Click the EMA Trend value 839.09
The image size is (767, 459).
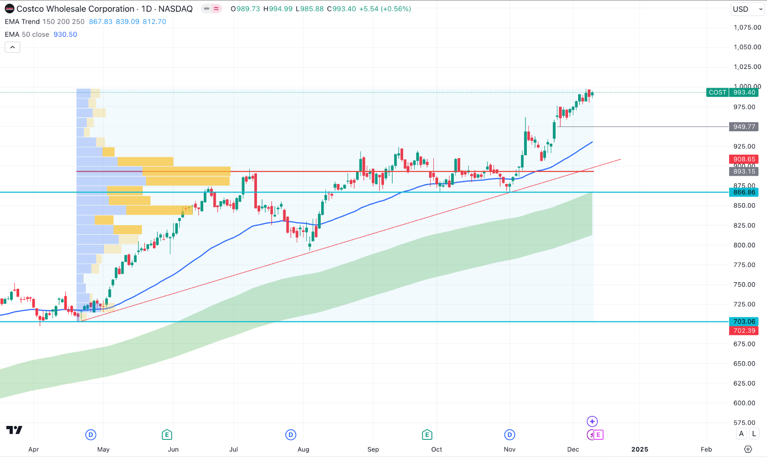(x=128, y=22)
